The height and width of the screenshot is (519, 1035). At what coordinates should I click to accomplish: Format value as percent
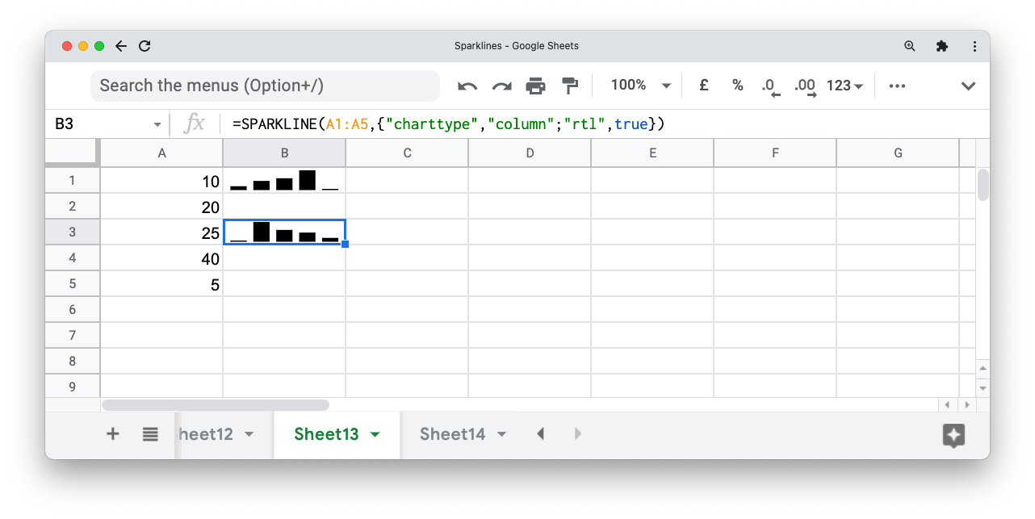(737, 85)
